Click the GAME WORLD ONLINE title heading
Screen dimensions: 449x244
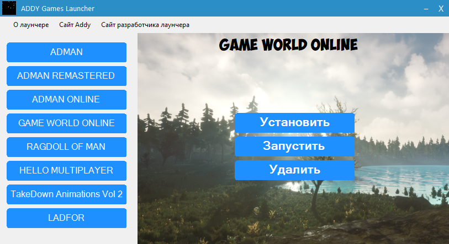pos(288,45)
